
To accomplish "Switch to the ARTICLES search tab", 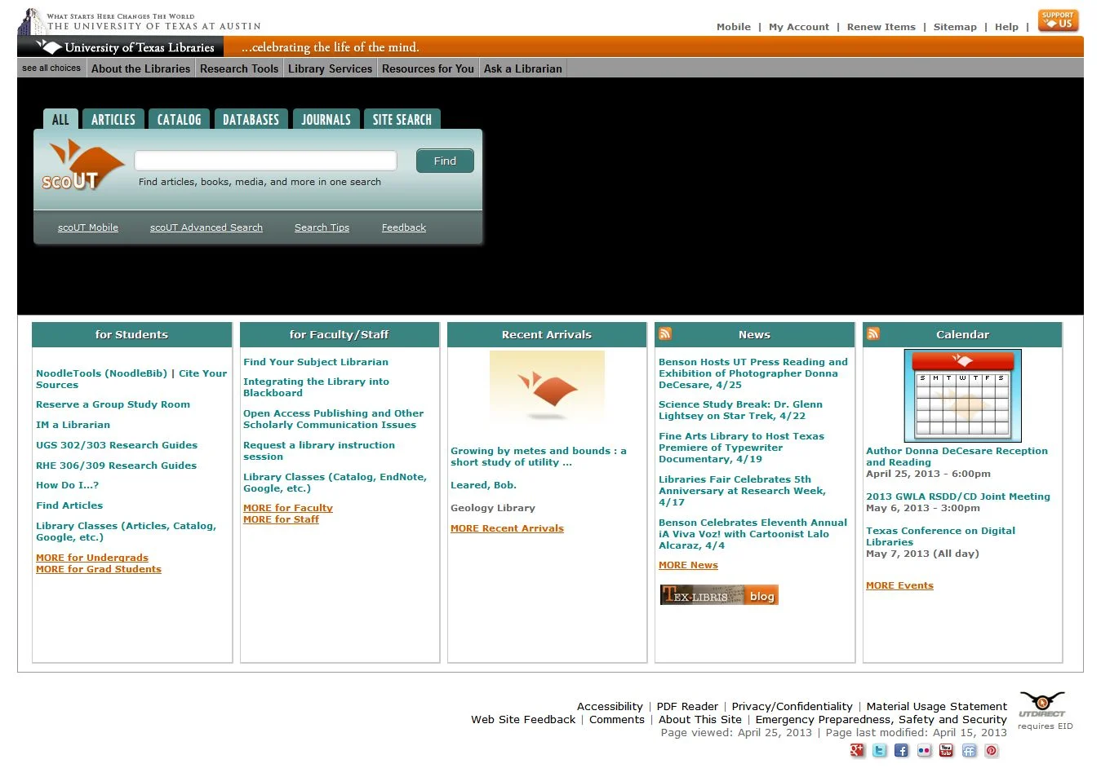I will click(113, 120).
